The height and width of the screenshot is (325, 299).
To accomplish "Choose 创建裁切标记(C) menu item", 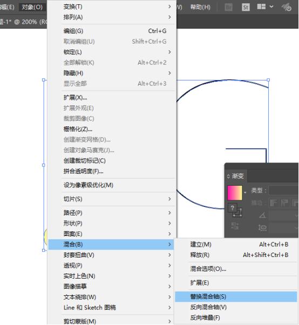I will (x=112, y=161).
